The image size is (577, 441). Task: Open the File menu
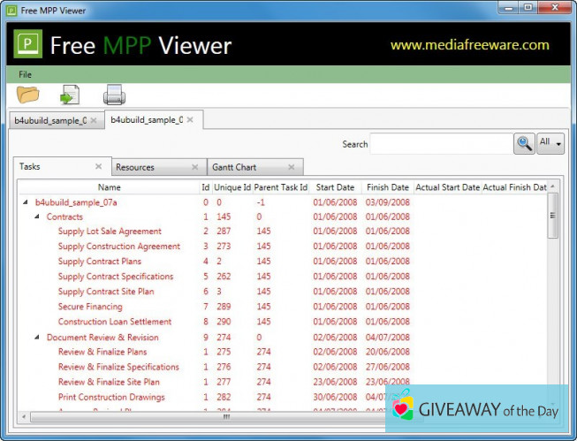click(x=25, y=74)
